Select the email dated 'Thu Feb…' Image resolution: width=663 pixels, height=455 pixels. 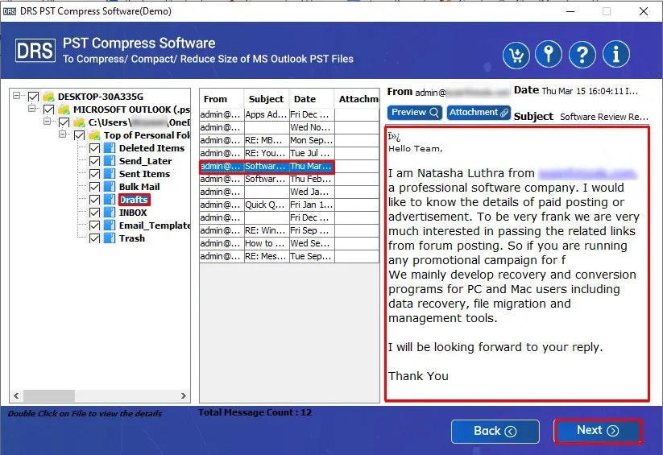coord(289,180)
